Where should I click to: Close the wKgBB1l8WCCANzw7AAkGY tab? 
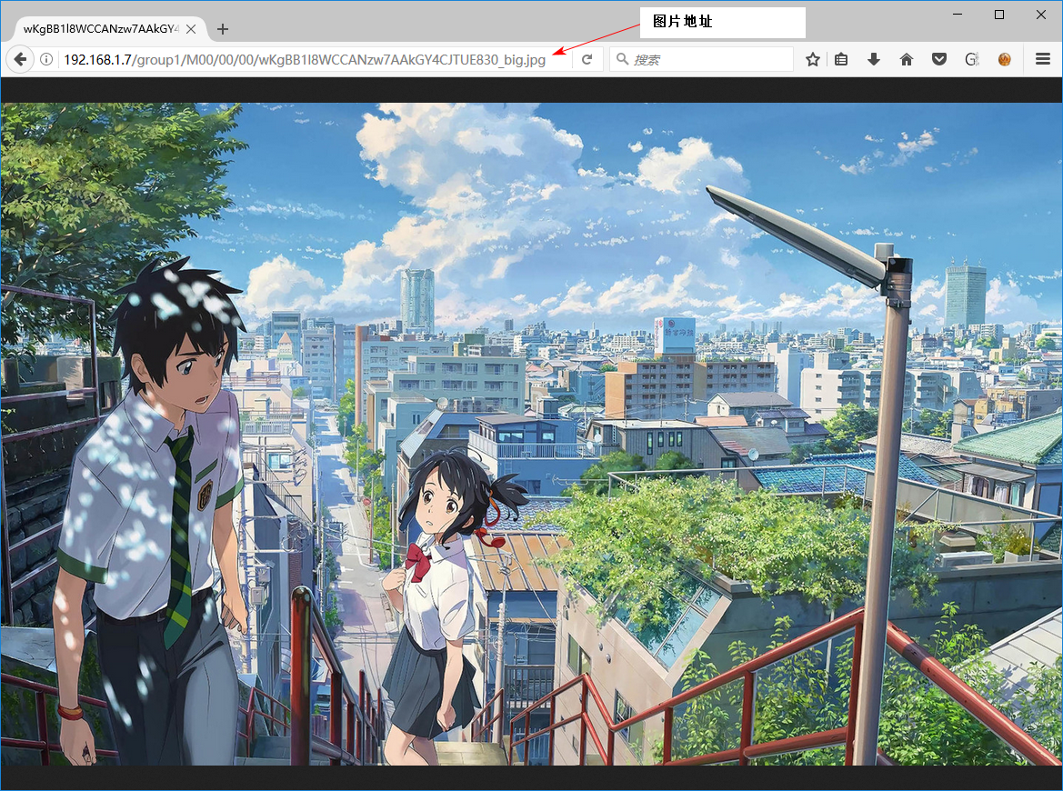tap(191, 29)
